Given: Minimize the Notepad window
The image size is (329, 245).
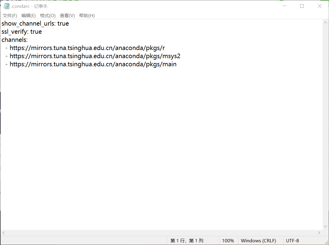Looking at the screenshot, I should point(284,6).
